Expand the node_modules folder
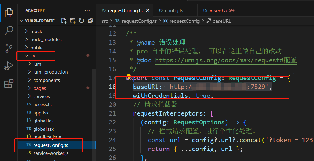 pyautogui.click(x=46, y=39)
